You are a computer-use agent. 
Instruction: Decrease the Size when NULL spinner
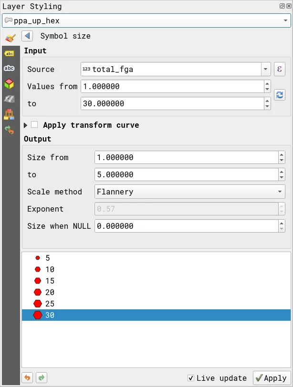[282, 229]
